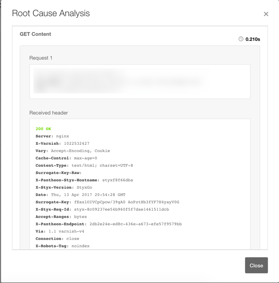Click the green 200 OK status
Screen dimensions: 279x283
43,129
